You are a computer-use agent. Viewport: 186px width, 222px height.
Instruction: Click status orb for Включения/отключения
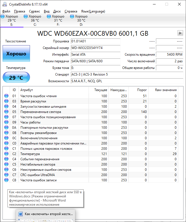pos(6,138)
